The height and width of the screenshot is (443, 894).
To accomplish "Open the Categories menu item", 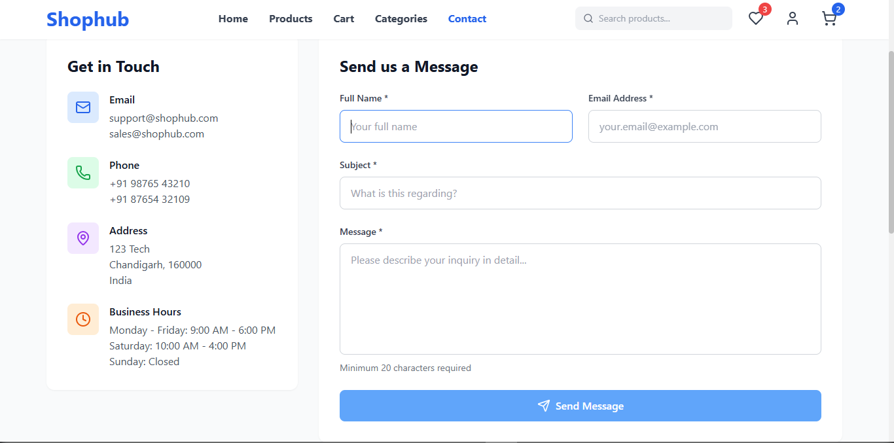I will (401, 19).
